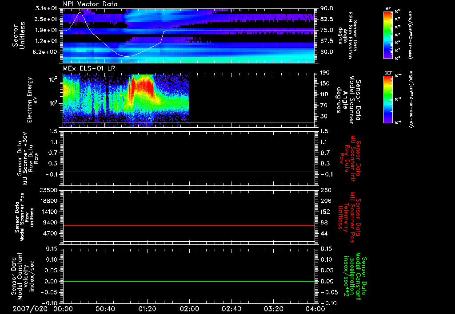Click the 'NF' label above the color bar
This screenshot has width=455, height=314.
click(388, 9)
